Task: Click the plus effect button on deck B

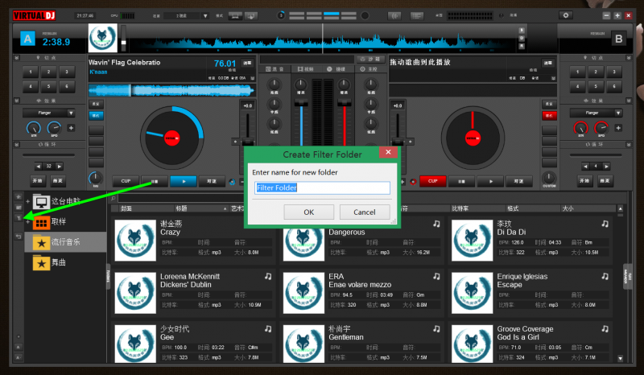Action: point(618,128)
